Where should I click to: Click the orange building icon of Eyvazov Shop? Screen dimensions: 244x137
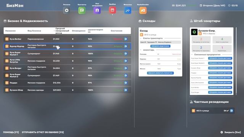click(x=7, y=90)
